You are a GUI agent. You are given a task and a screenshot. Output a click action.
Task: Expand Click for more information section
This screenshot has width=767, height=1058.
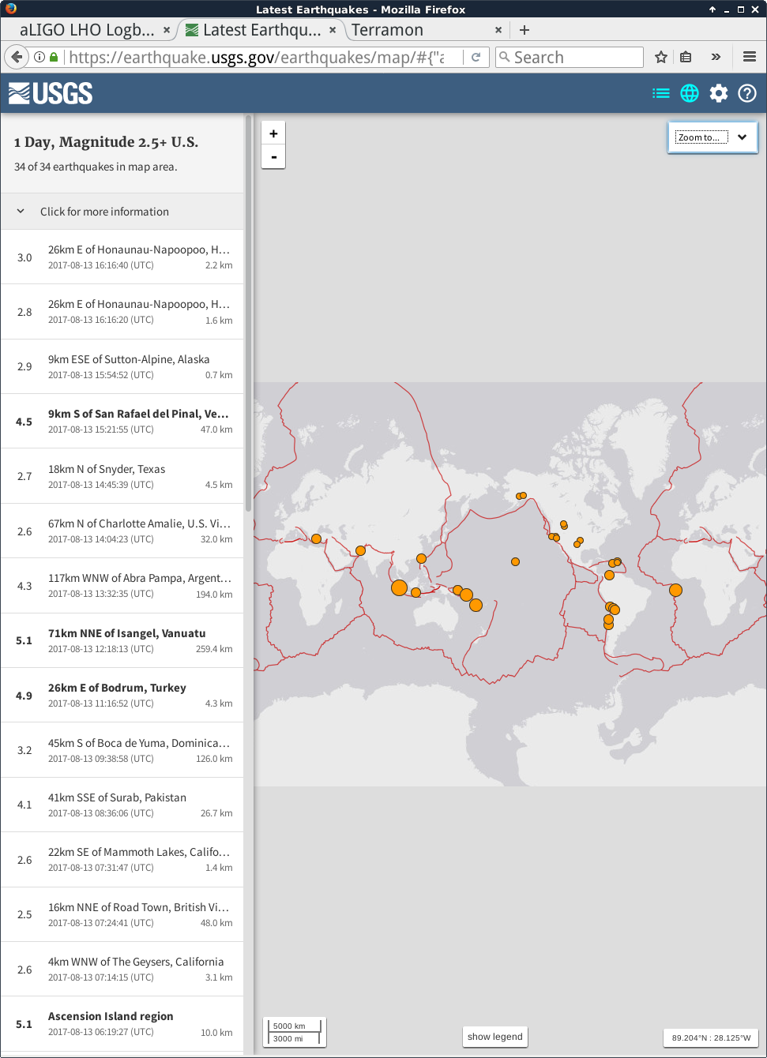(x=122, y=212)
